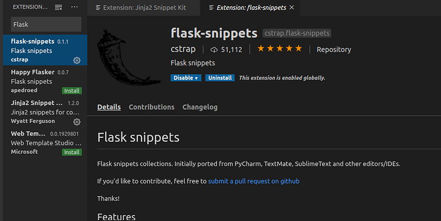The image size is (441, 221).
Task: Open the cstrap publisher name link
Action: click(183, 49)
